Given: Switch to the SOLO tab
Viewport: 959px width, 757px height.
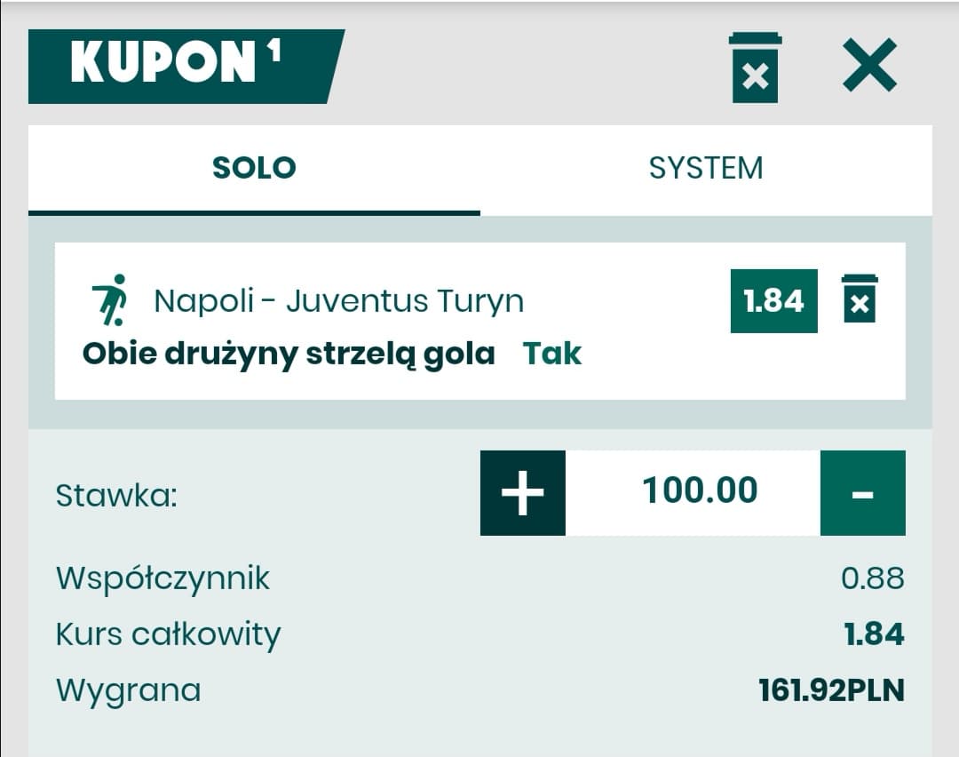Looking at the screenshot, I should point(254,168).
